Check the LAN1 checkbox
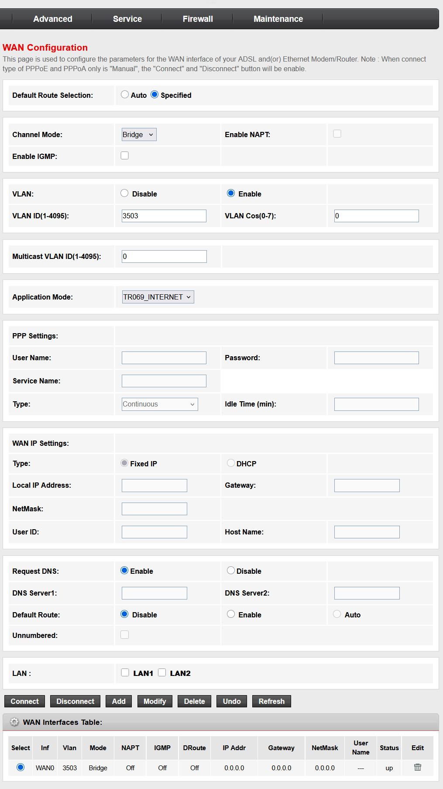The image size is (443, 789). [x=125, y=672]
